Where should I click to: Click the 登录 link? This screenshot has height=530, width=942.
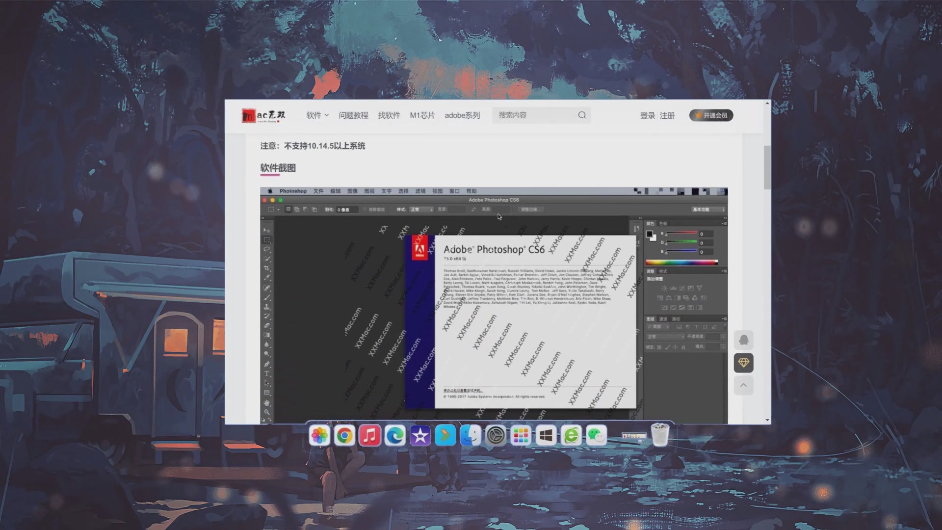(647, 116)
